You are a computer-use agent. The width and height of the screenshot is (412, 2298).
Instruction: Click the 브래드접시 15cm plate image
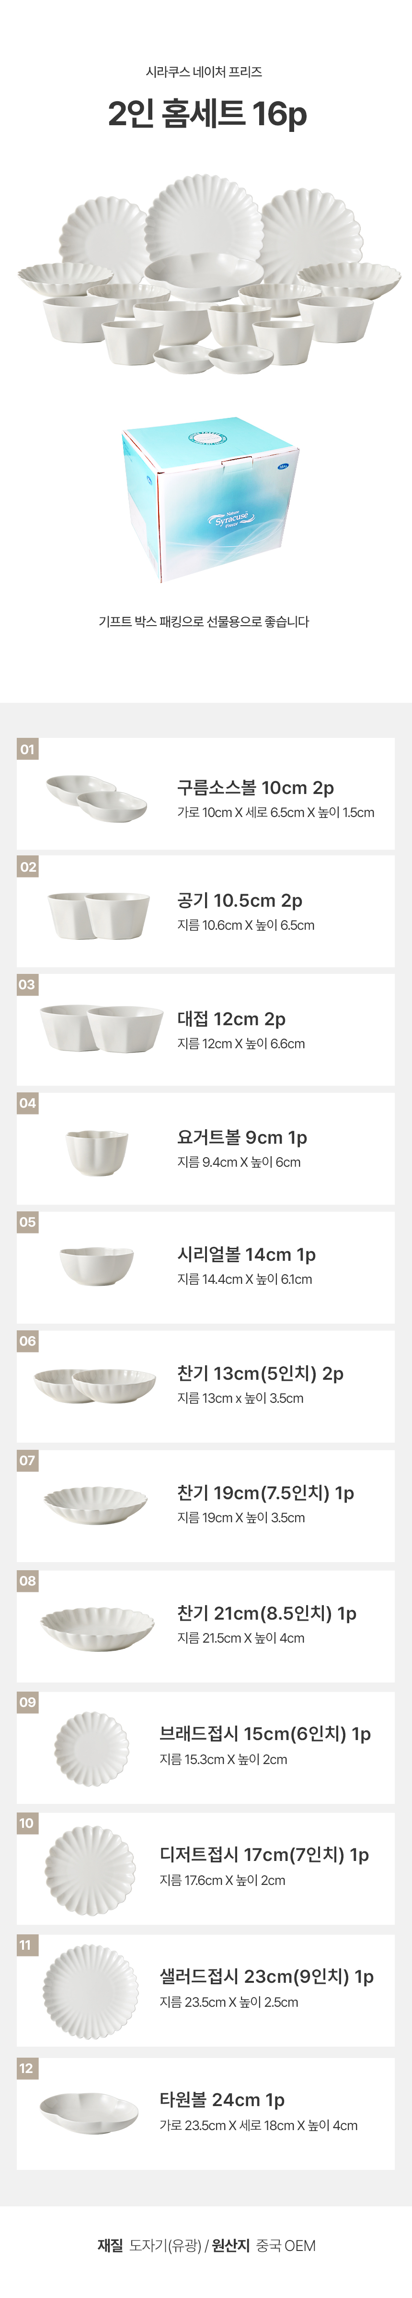[x=92, y=1748]
